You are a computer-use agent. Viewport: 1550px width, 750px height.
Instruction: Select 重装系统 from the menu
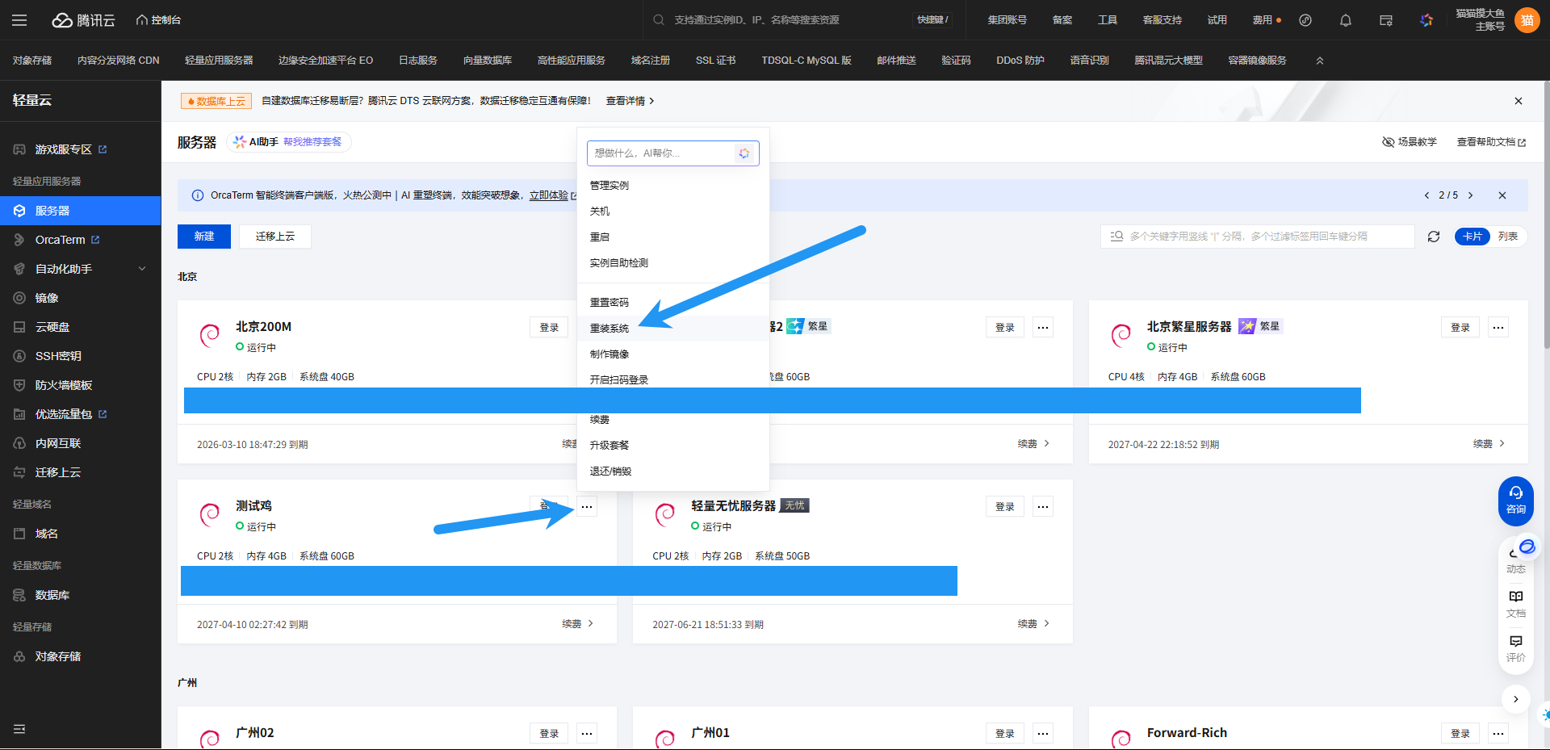point(610,329)
